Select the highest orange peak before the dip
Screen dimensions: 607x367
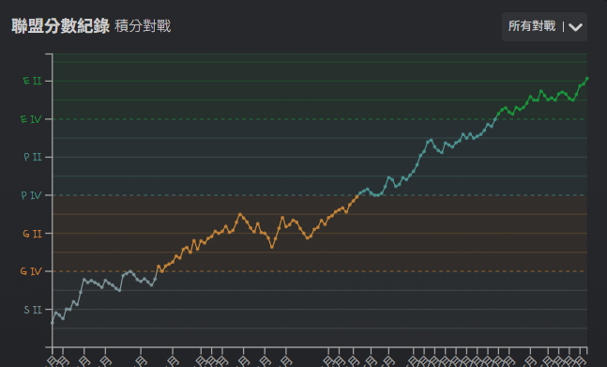(x=240, y=214)
